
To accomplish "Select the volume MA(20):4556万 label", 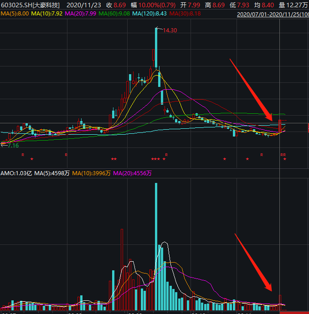I will click(132, 173).
